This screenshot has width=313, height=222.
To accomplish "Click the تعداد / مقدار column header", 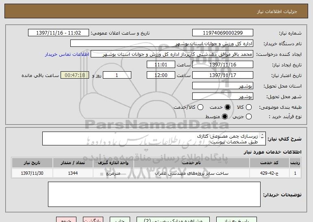I will [73, 163].
